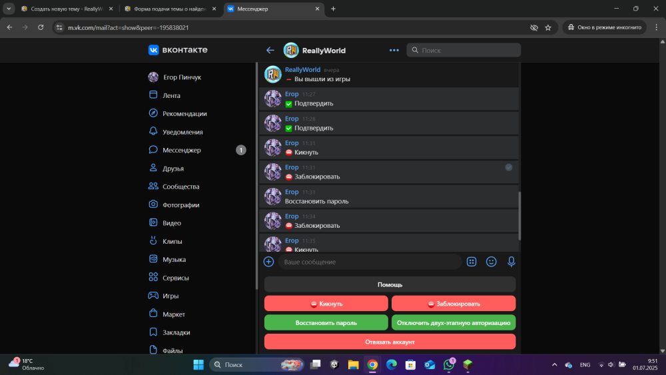Go back using the chat back arrow

[x=270, y=50]
